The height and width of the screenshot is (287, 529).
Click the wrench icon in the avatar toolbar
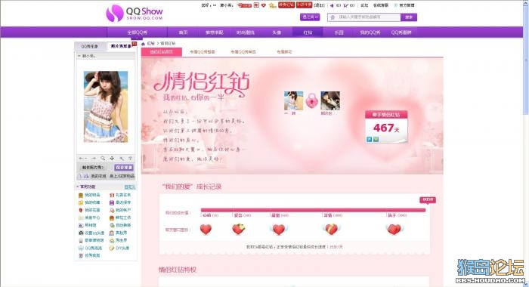(x=122, y=158)
